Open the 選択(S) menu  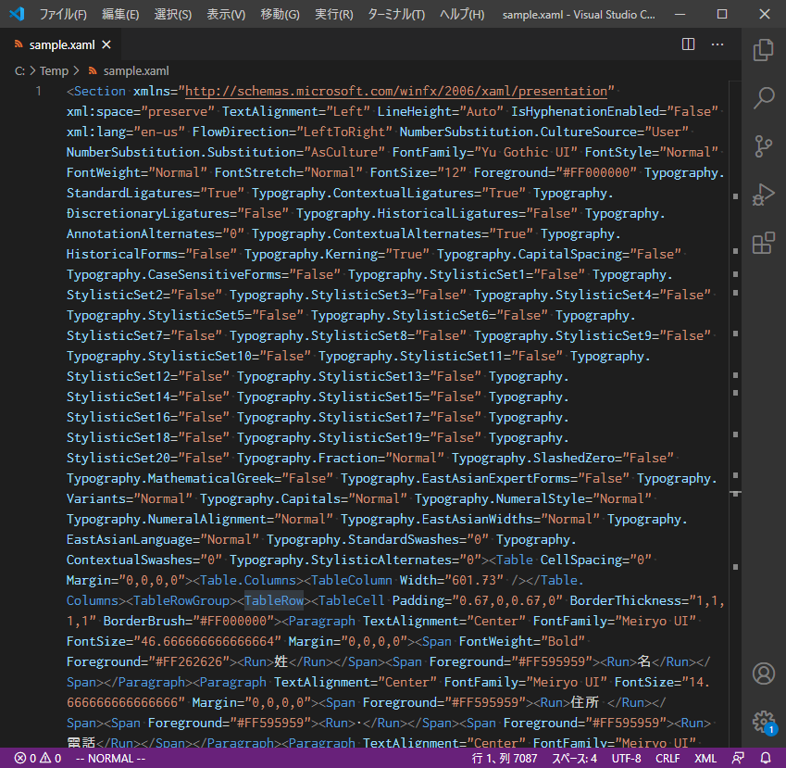[173, 14]
